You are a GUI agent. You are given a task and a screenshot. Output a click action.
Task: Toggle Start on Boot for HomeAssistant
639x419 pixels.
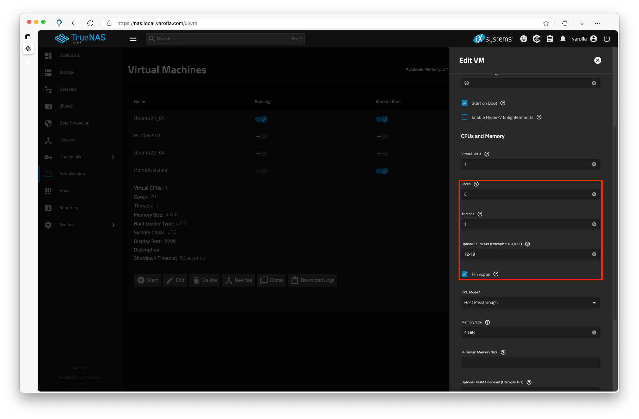pyautogui.click(x=382, y=171)
